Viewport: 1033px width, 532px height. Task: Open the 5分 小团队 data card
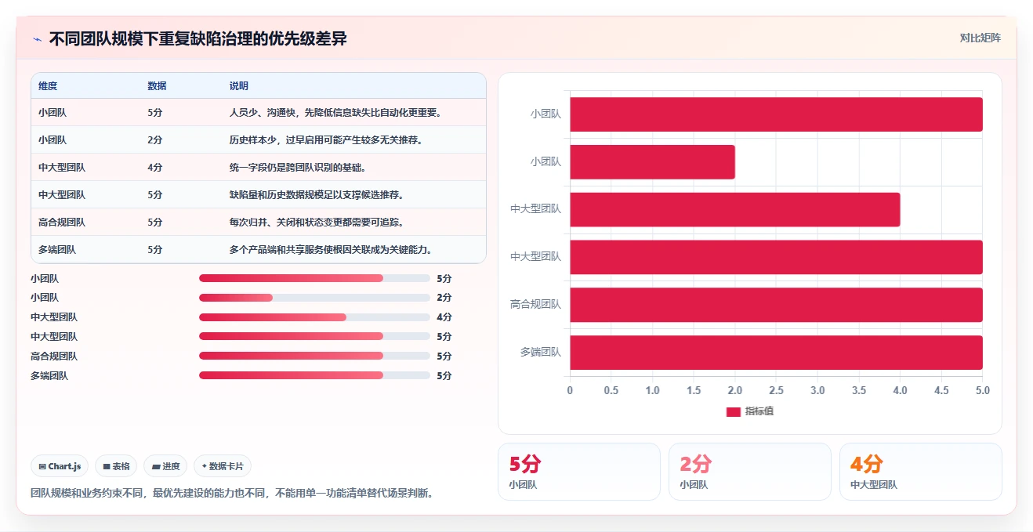579,472
